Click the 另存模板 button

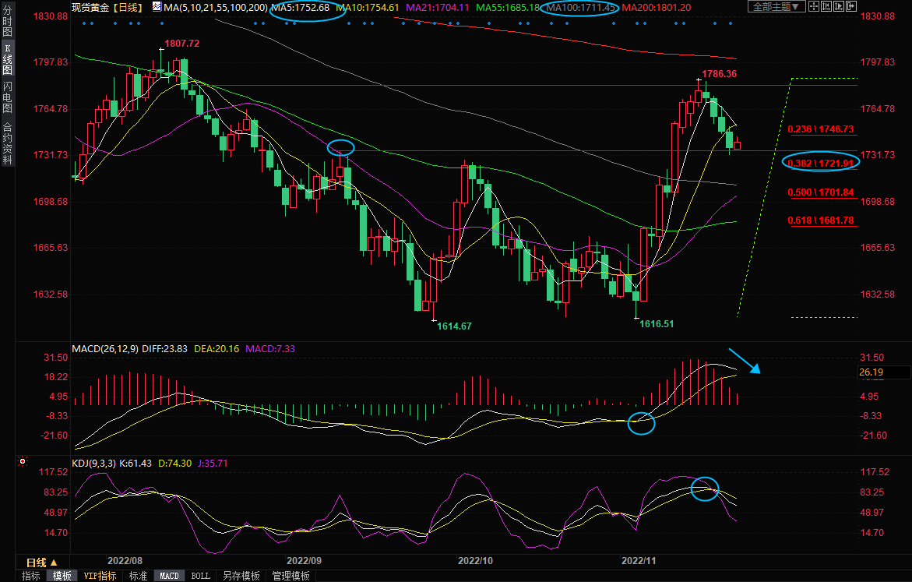241,577
